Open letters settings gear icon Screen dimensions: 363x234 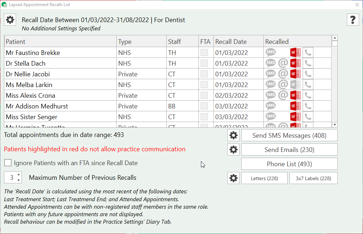(233, 178)
